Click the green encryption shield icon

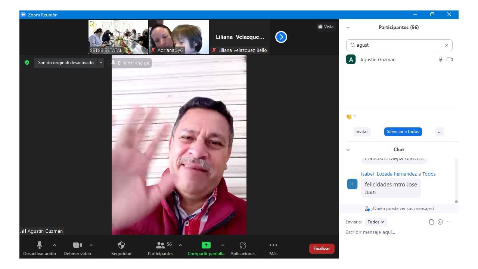pos(27,63)
